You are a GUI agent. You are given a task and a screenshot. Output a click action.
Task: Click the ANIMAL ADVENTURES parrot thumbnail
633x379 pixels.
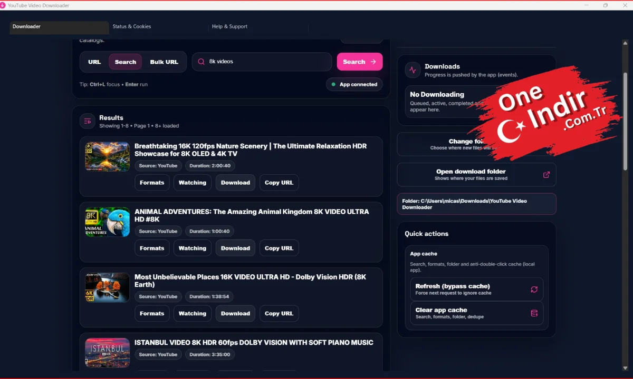tap(108, 222)
